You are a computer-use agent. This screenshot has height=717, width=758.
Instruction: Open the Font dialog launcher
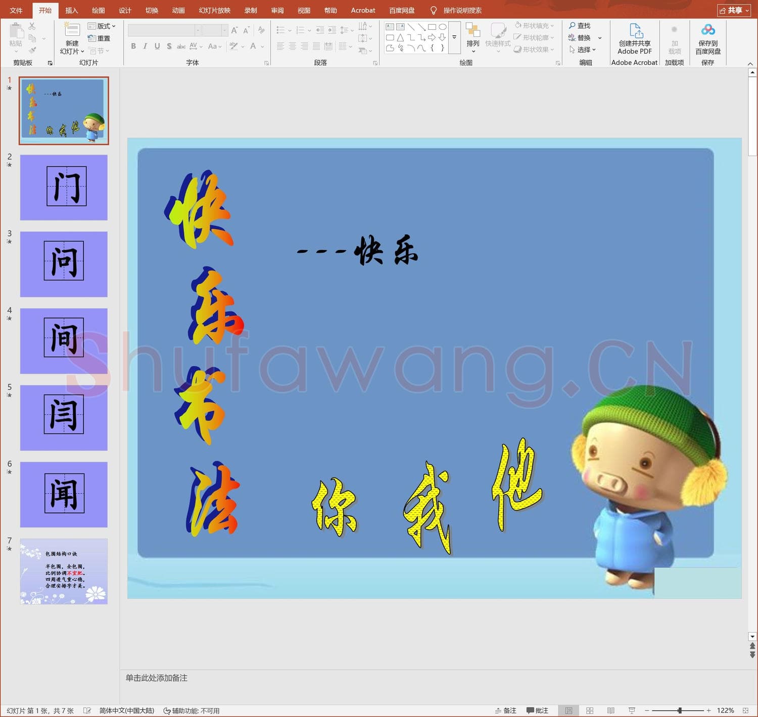click(x=266, y=63)
